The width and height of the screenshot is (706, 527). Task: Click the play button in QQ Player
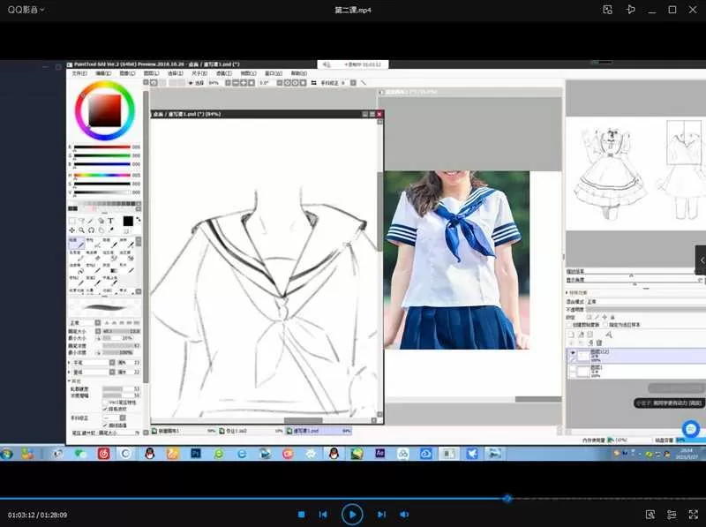point(351,514)
